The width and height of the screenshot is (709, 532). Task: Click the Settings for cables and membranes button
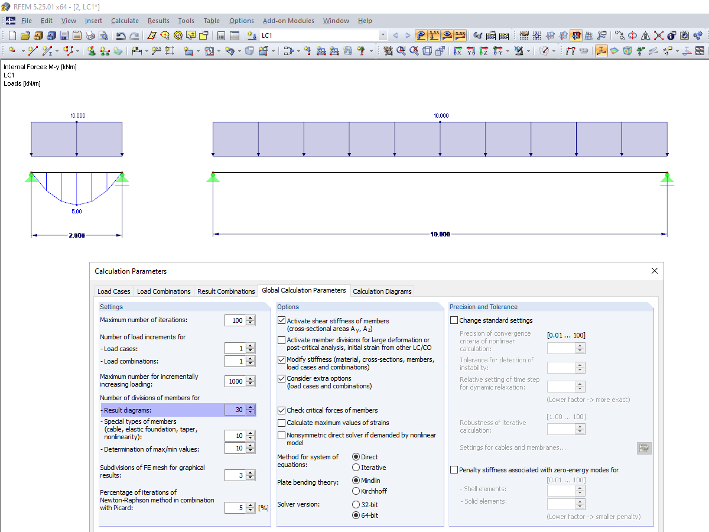click(644, 448)
